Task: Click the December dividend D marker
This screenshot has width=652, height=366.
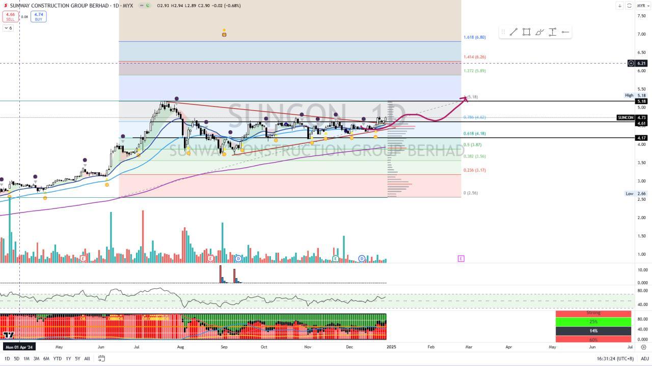Action: [362, 259]
